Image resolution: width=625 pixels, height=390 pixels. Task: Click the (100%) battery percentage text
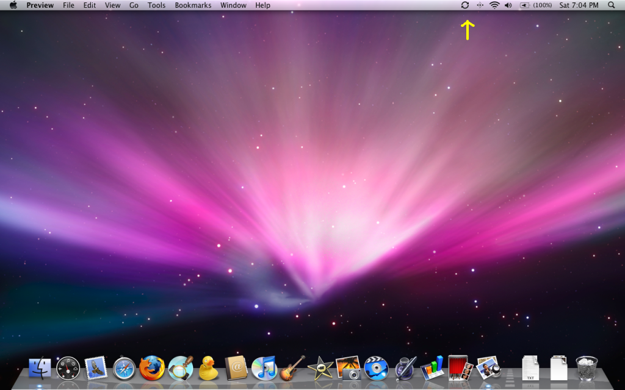(543, 5)
